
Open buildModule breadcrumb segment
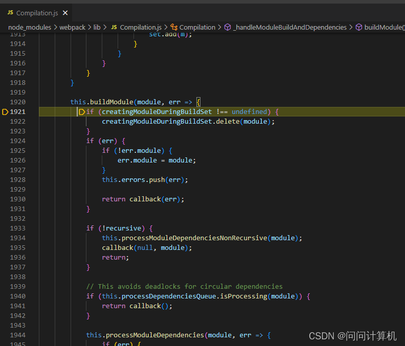[x=385, y=28]
